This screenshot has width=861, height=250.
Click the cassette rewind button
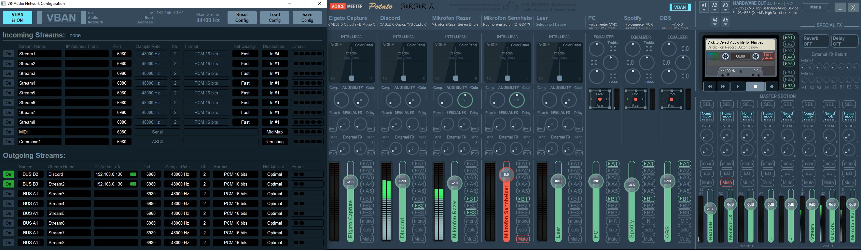tap(709, 86)
